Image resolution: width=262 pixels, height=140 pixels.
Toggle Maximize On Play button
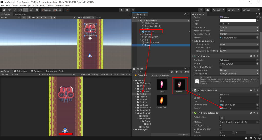pos(90,74)
